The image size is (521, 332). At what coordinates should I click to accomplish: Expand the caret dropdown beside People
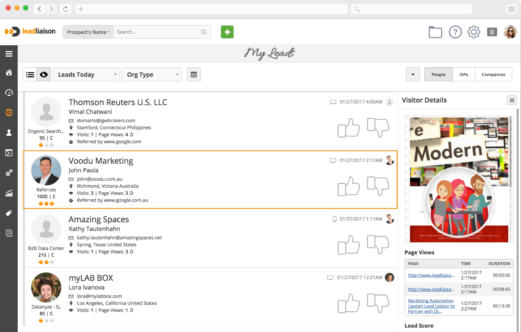(x=413, y=74)
